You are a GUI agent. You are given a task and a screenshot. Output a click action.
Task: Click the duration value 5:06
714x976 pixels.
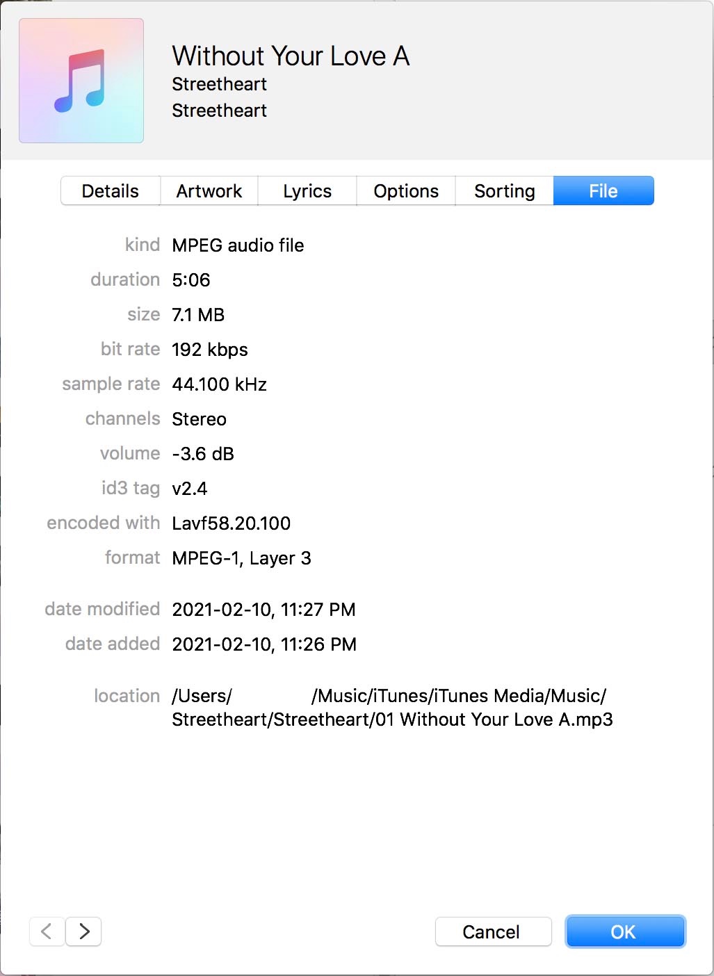[191, 280]
